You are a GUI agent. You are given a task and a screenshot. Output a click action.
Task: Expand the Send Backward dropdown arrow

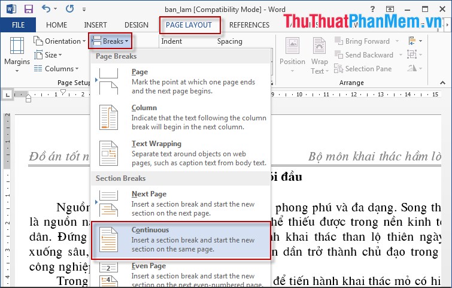(x=401, y=54)
